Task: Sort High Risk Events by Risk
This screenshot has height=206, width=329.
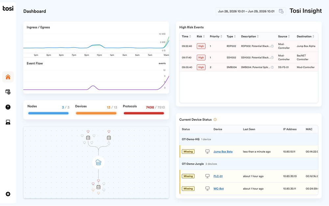Action: click(201, 37)
